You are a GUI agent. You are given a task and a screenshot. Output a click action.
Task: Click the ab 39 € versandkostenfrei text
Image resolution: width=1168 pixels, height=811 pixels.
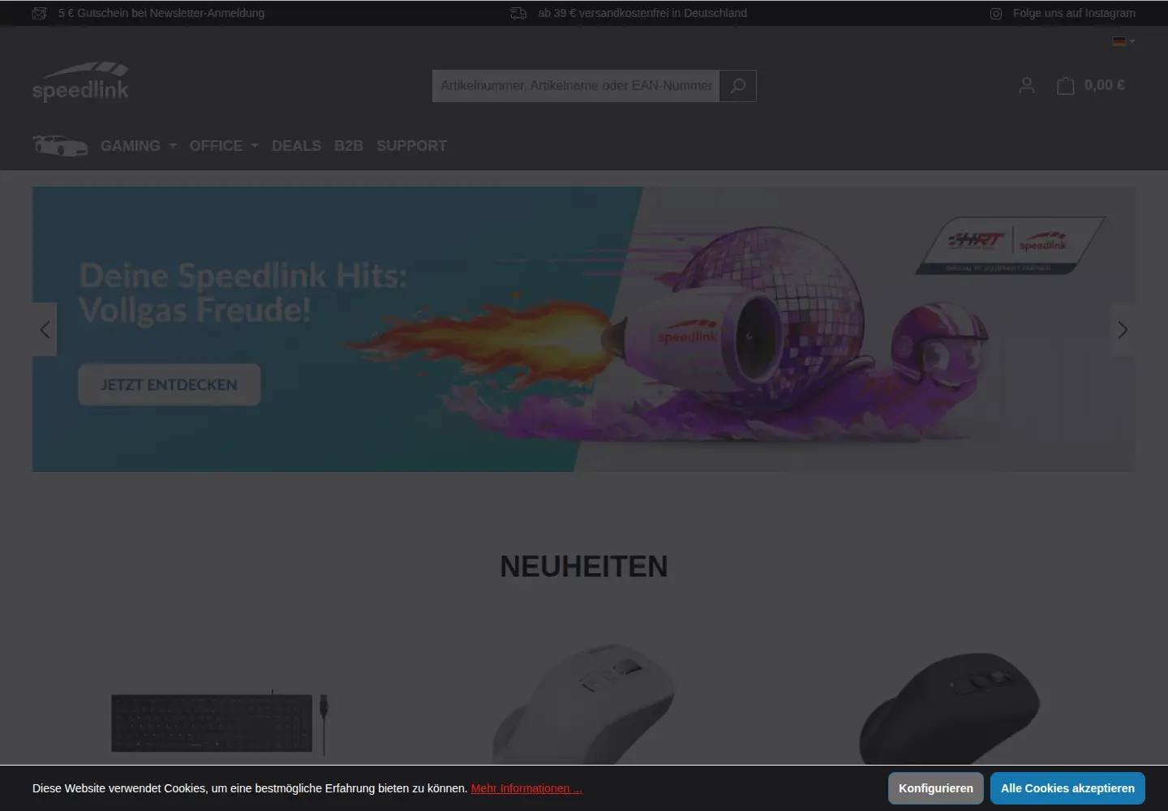pos(642,13)
